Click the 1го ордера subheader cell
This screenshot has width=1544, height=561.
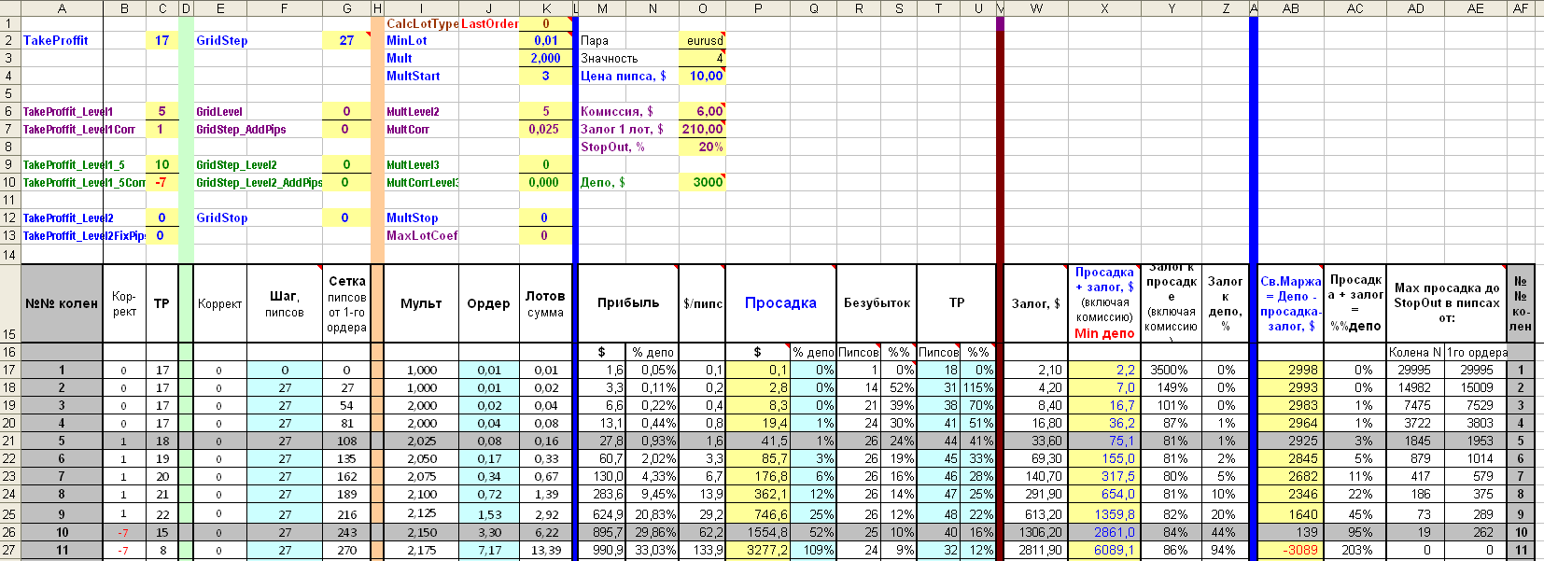(1476, 352)
